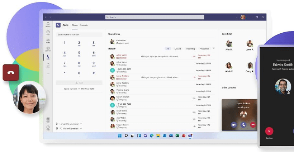Image resolution: width=294 pixels, height=152 pixels.
Task: Click the work number +1 858-555-4540
Action: (79, 89)
